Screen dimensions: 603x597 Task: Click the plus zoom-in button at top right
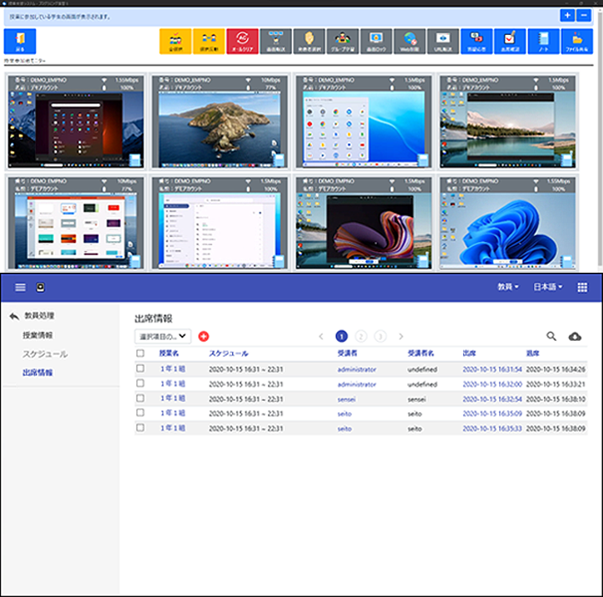tap(567, 16)
